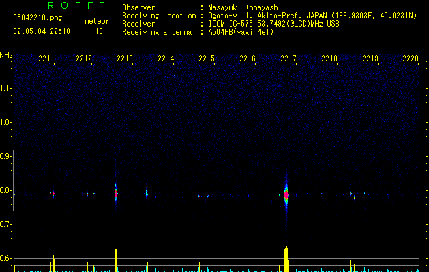Click the 2214 time axis marker

coord(166,58)
